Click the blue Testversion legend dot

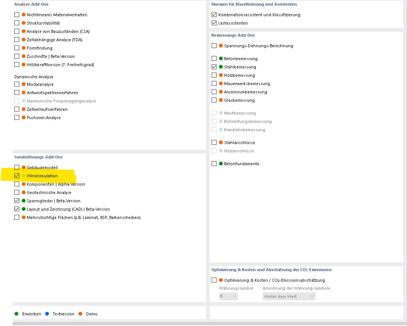[x=47, y=314]
